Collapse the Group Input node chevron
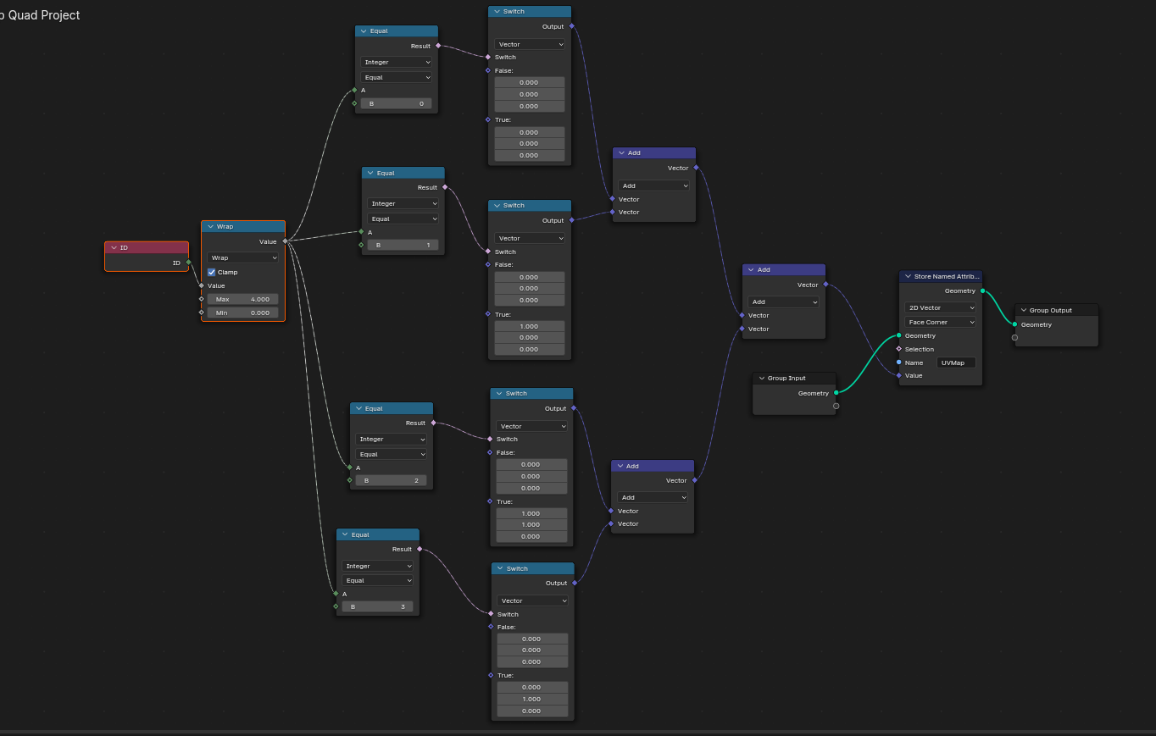 (761, 378)
